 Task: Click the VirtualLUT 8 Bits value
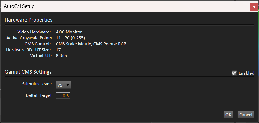(61, 56)
